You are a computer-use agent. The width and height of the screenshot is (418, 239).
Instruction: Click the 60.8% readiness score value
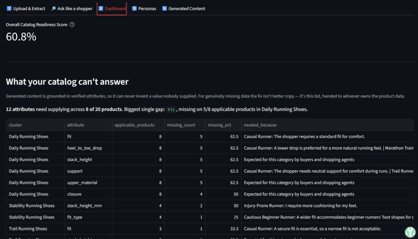21,37
